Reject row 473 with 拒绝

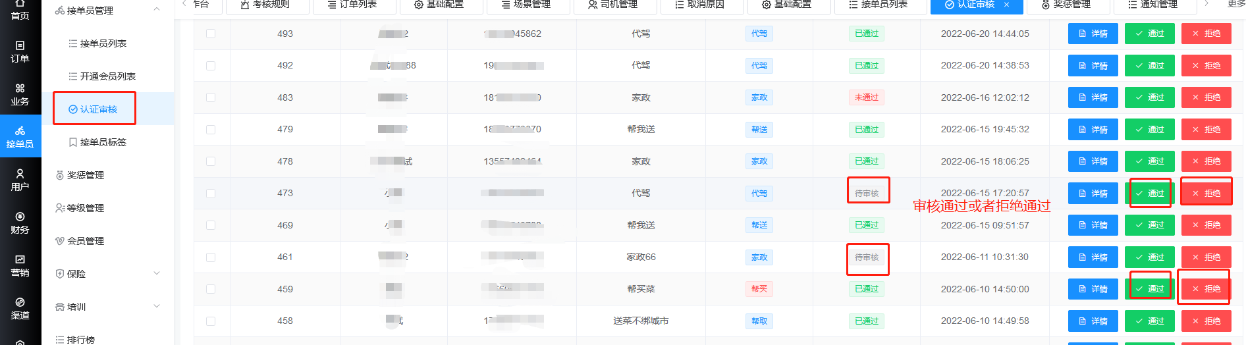coord(1206,194)
